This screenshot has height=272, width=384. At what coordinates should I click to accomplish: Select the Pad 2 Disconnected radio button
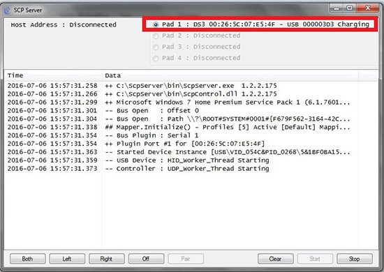point(156,36)
